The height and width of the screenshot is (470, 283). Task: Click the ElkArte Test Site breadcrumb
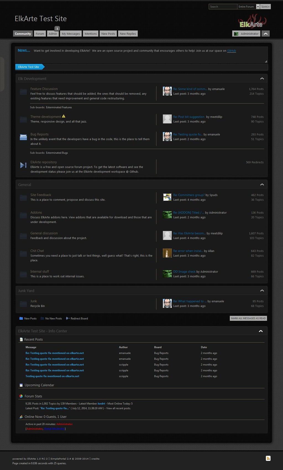pyautogui.click(x=28, y=67)
